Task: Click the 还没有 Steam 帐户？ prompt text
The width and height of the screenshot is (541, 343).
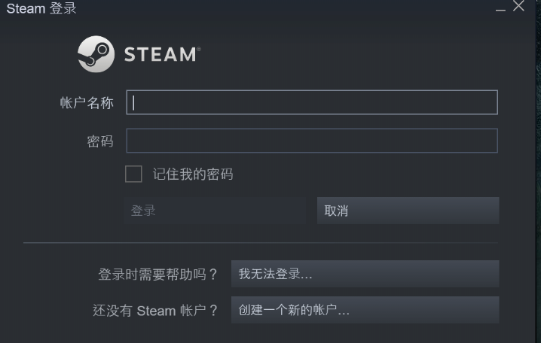Action: tap(155, 311)
